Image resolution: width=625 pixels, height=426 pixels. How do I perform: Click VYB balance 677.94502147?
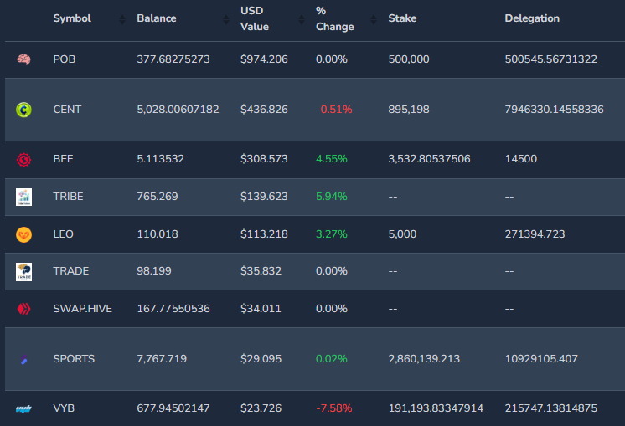click(173, 408)
